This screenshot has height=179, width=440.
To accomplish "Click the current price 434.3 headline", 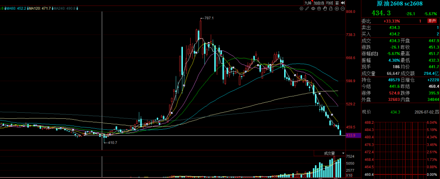I will pos(381,13).
